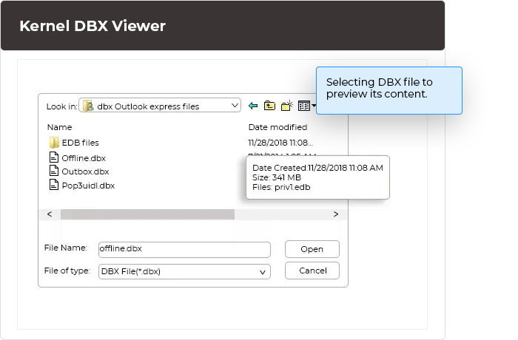Click the Cancel button

tap(312, 271)
